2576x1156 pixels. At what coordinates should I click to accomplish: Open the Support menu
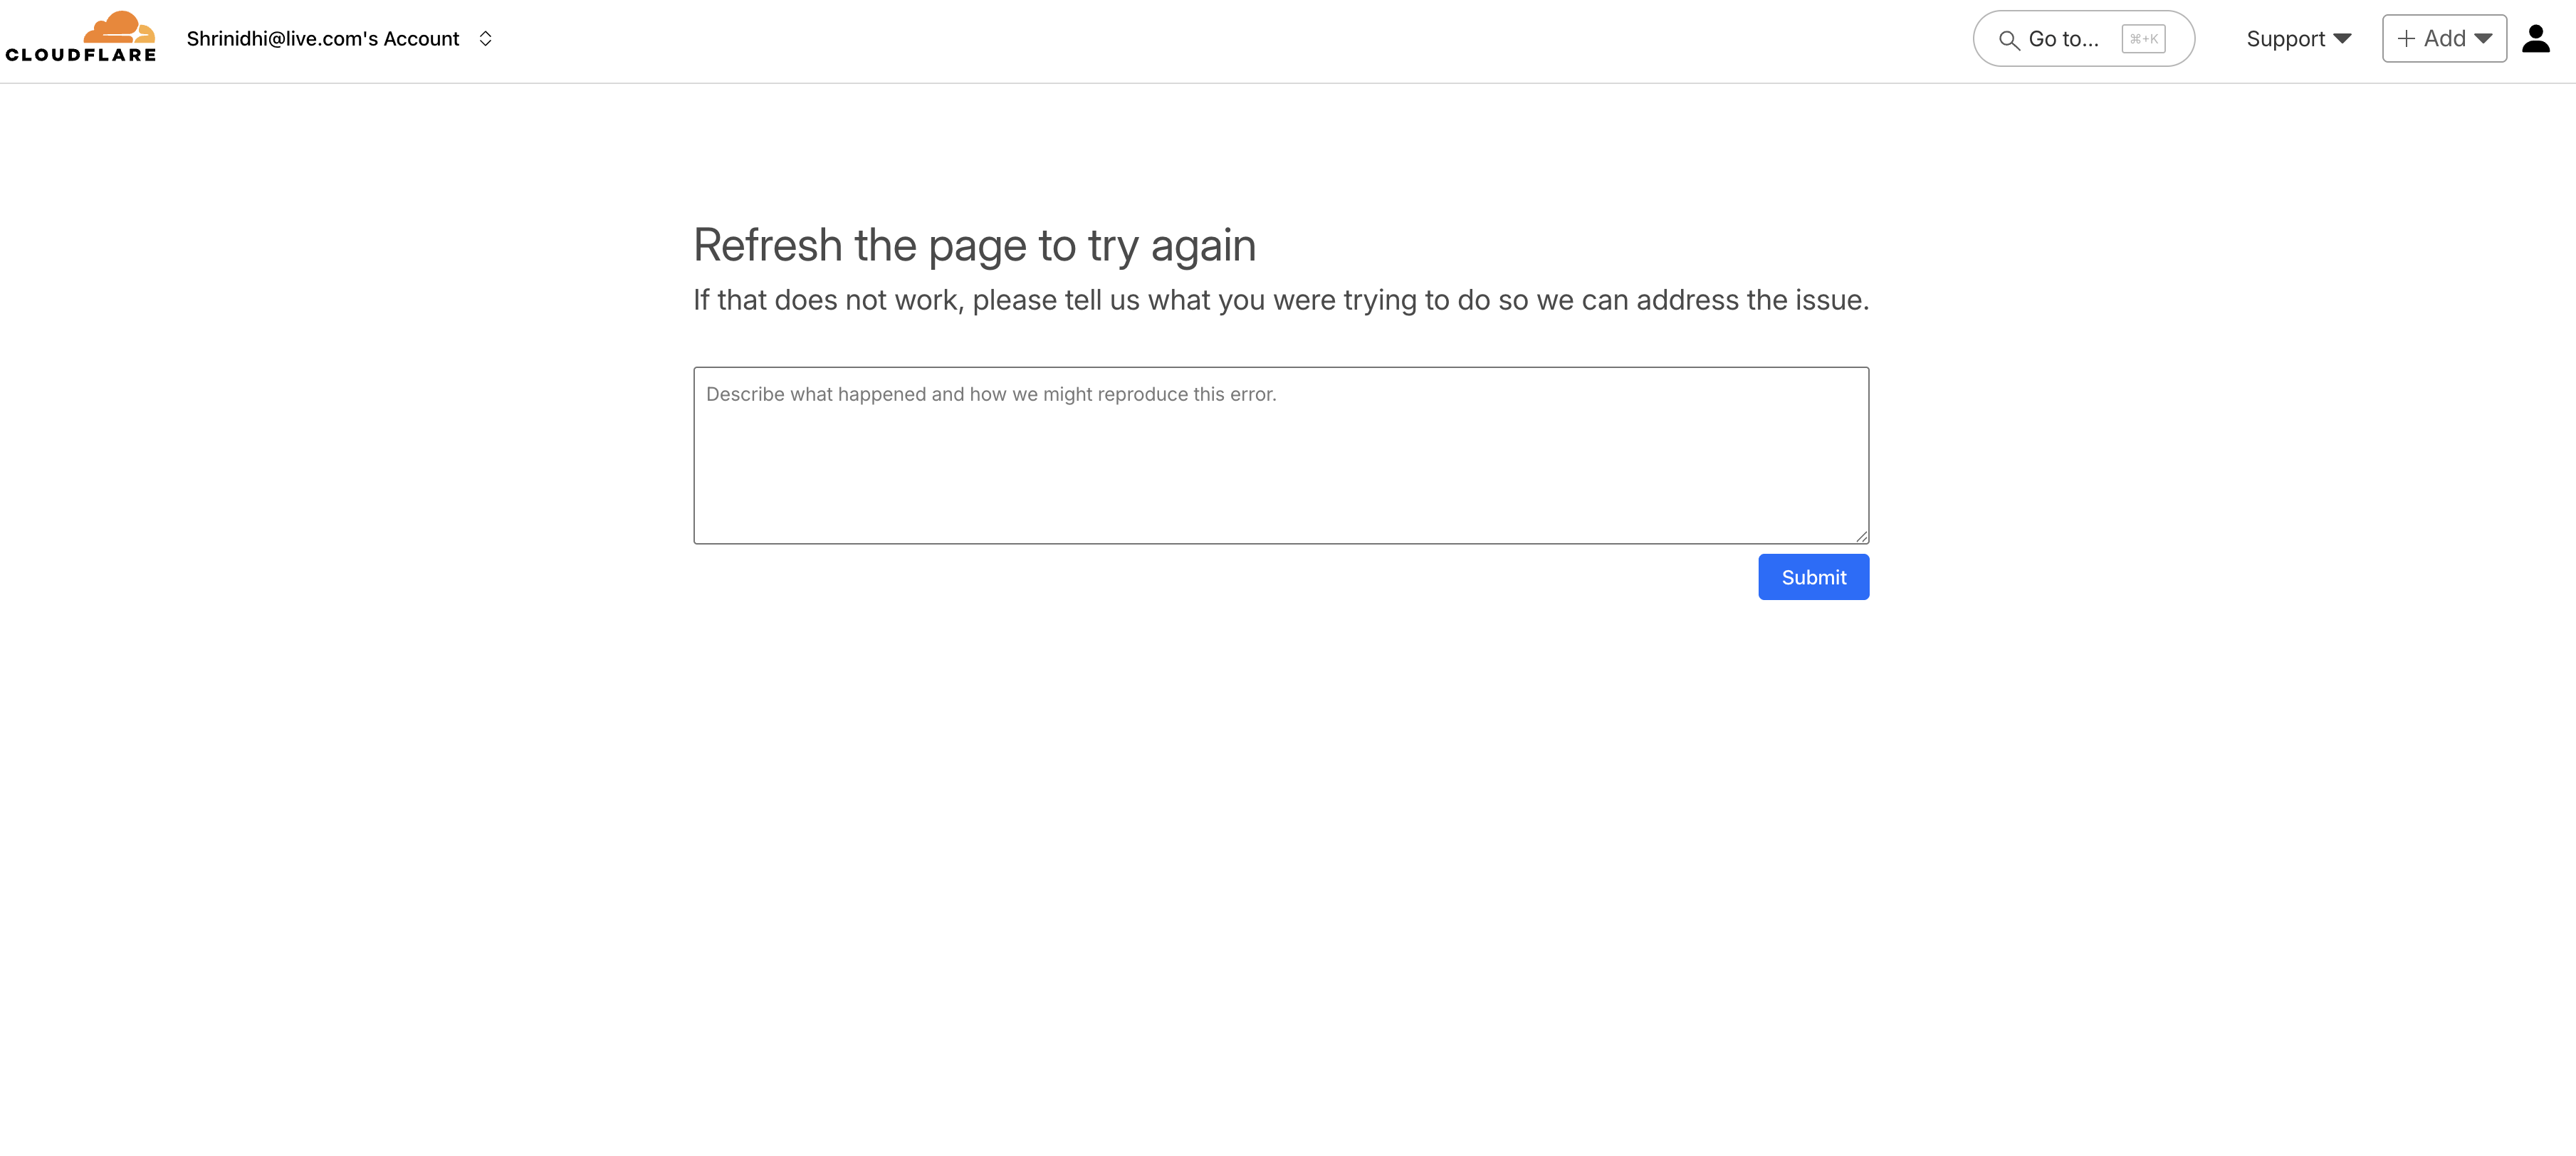click(x=2285, y=39)
